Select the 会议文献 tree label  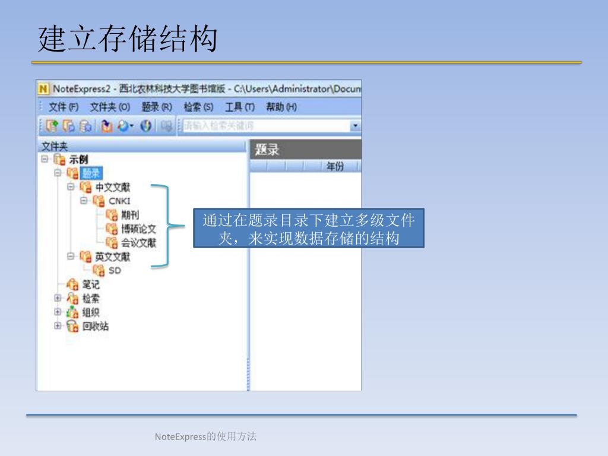pos(138,243)
